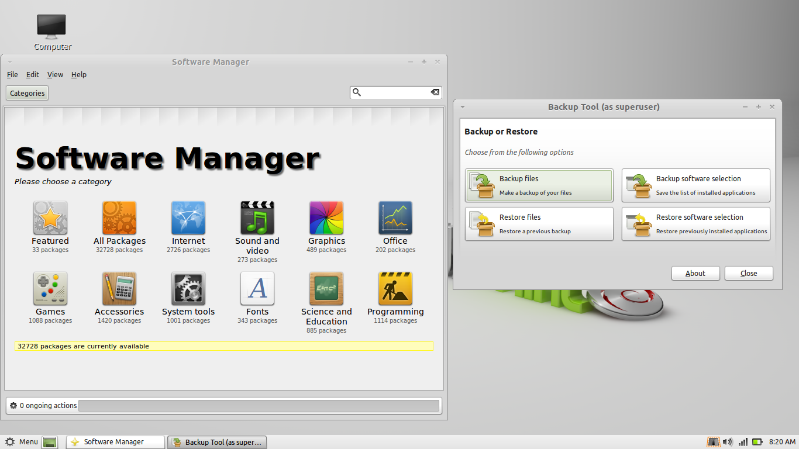Open the Programming construction sign icon
799x449 pixels.
tap(395, 289)
